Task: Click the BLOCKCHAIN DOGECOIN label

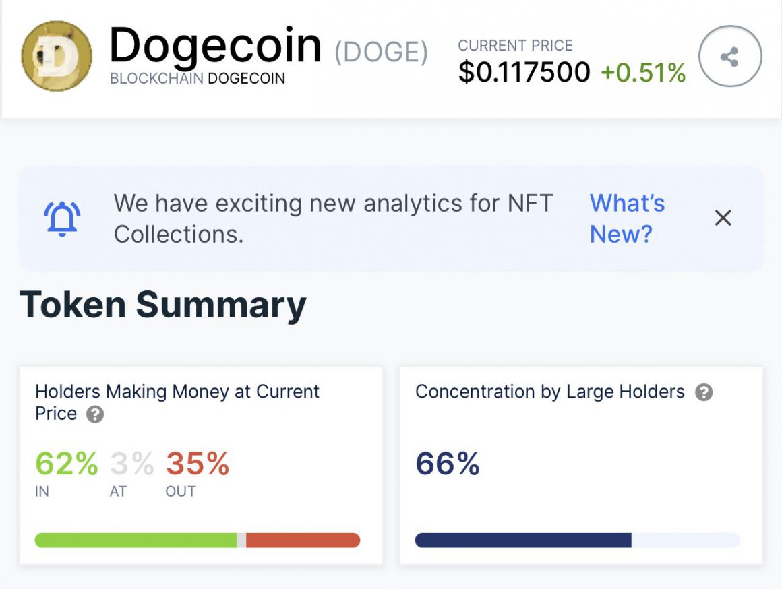Action: [x=197, y=79]
